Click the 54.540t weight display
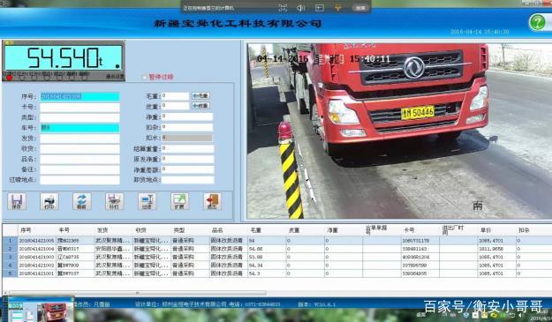This screenshot has height=322, width=552. tap(64, 57)
